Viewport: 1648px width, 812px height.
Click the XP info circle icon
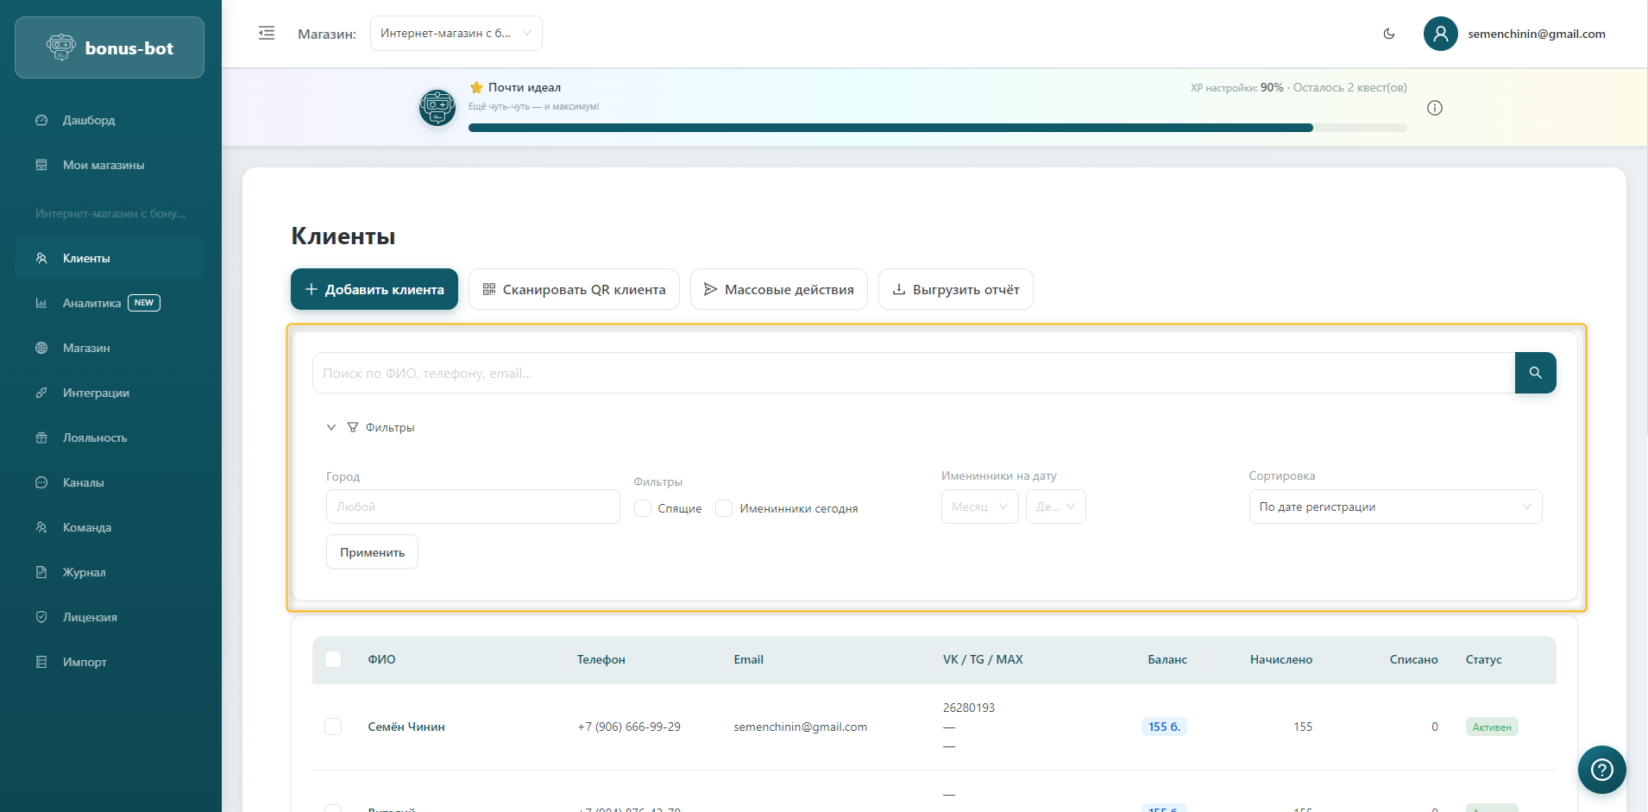[x=1435, y=108]
